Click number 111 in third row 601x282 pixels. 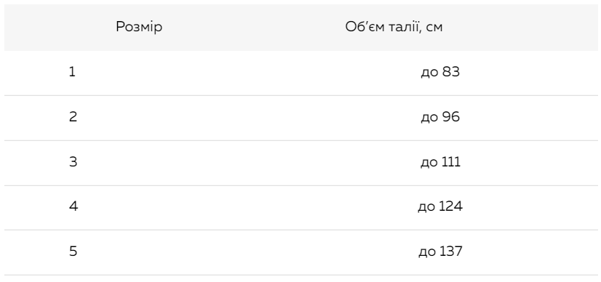(x=451, y=161)
